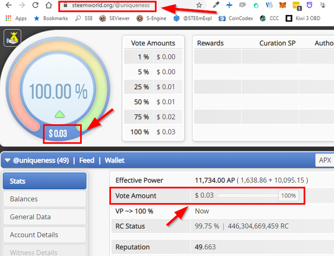
Task: Open the green circle extension icon
Action: tap(256, 5)
